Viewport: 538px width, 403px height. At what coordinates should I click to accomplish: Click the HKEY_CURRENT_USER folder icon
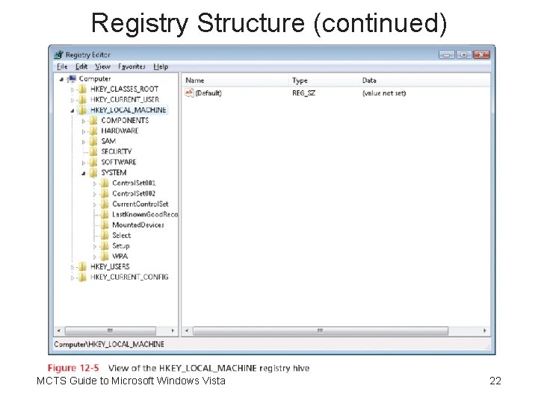[82, 100]
